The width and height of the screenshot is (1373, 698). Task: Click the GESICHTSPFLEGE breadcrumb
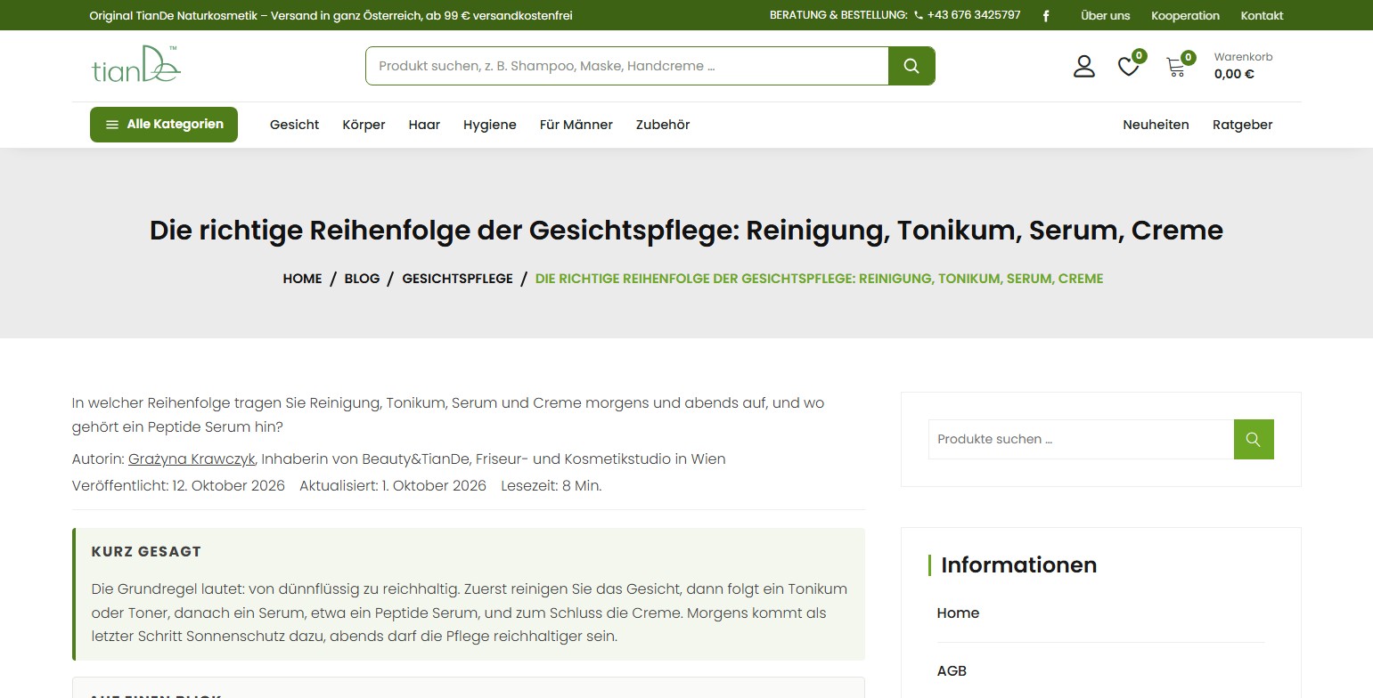click(x=457, y=279)
